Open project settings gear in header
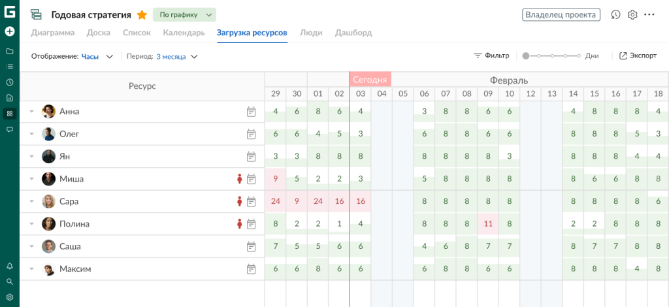This screenshot has height=307, width=669. 632,15
